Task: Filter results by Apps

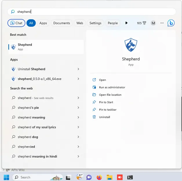Action: click(43, 23)
